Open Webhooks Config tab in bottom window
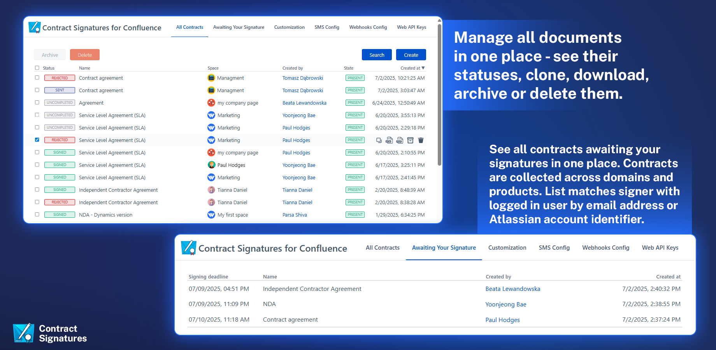 point(605,248)
